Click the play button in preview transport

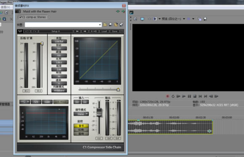[184, 96]
